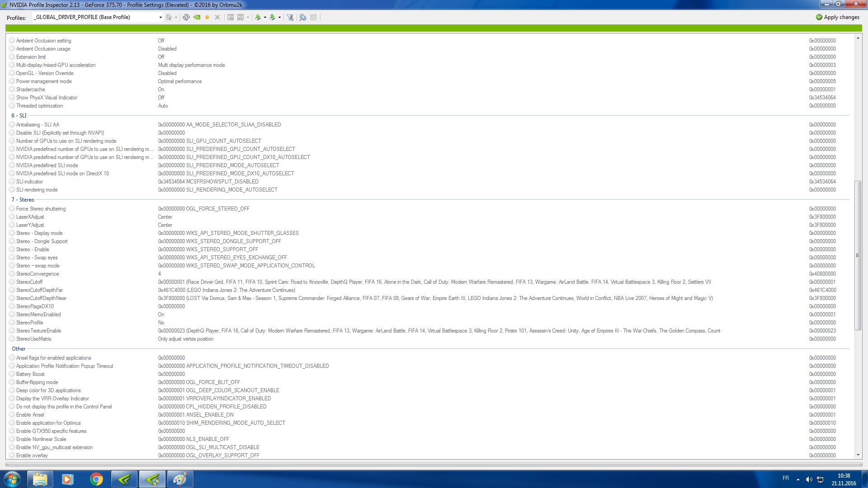
Task: Select the StereoTextureEnable row
Action: pyautogui.click(x=429, y=331)
